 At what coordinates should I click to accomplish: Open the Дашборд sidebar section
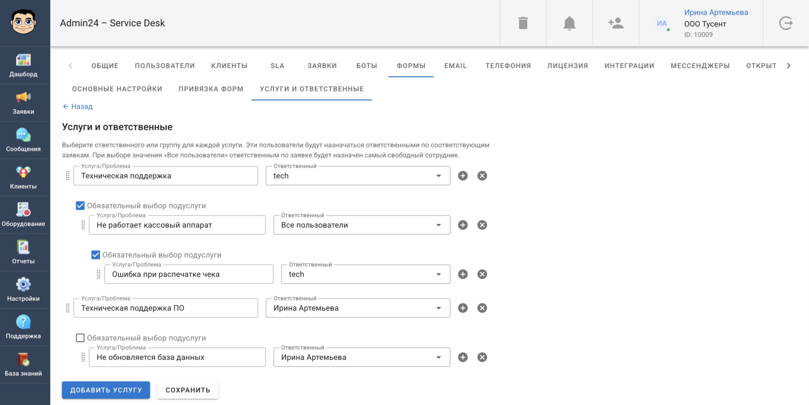[23, 65]
